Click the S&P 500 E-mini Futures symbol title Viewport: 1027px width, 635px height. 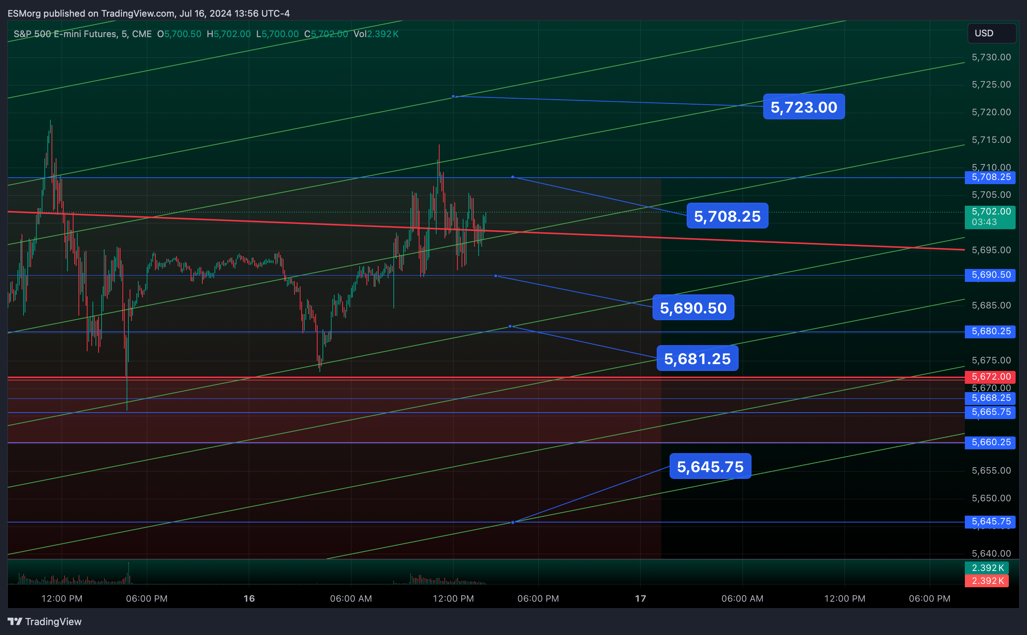(82, 34)
